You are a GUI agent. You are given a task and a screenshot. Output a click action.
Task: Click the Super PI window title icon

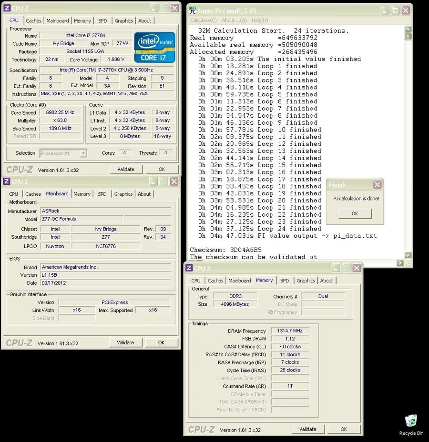pos(193,10)
